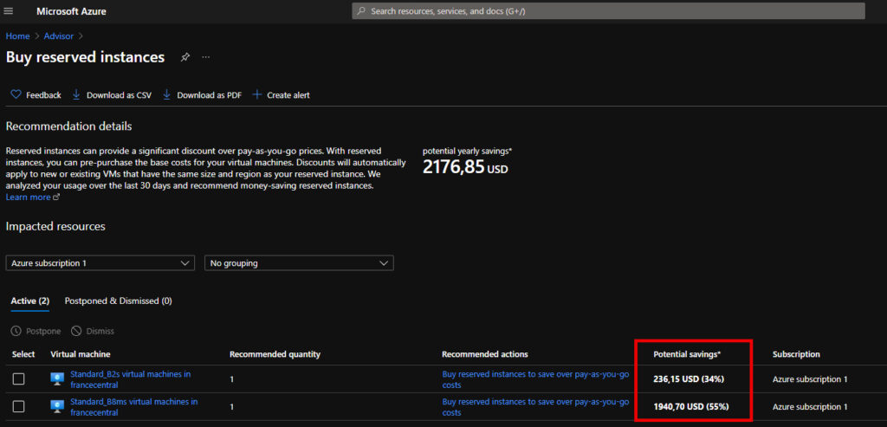Image resolution: width=887 pixels, height=427 pixels.
Task: Open the No grouping dropdown
Action: [299, 263]
